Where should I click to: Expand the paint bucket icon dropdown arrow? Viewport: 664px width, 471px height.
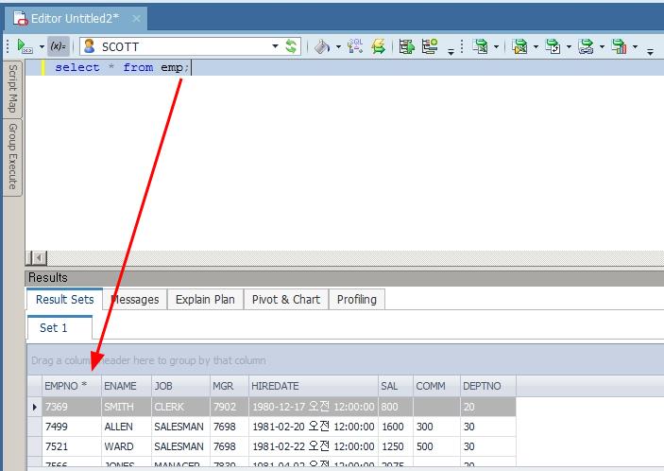(336, 46)
